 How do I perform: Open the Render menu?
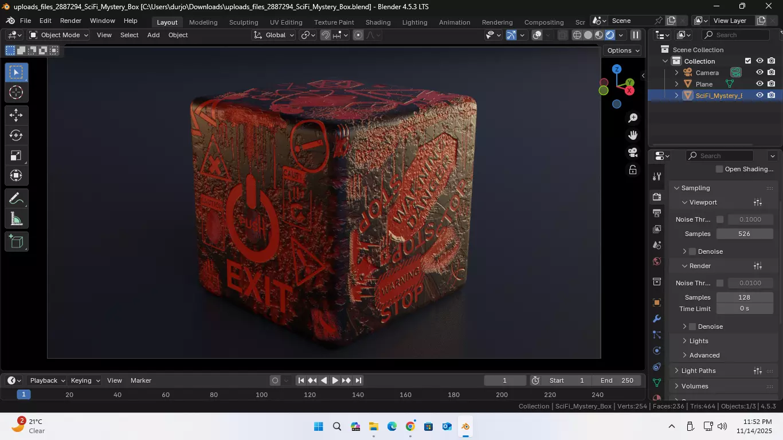tap(71, 21)
